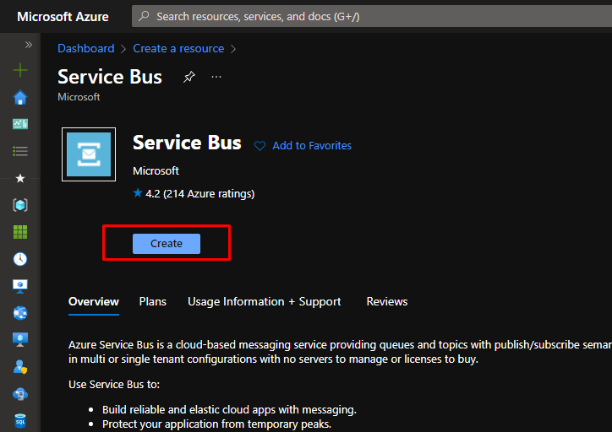Click the green plus Create a resource icon
The height and width of the screenshot is (432, 612).
20,71
